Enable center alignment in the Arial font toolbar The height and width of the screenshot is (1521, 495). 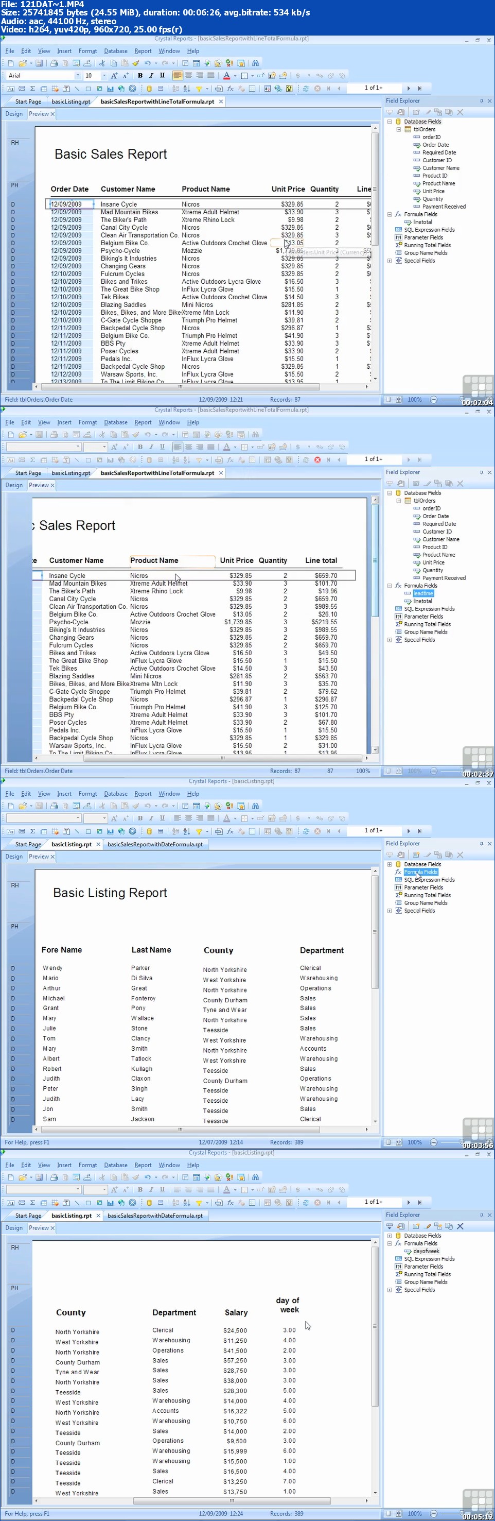[x=189, y=76]
